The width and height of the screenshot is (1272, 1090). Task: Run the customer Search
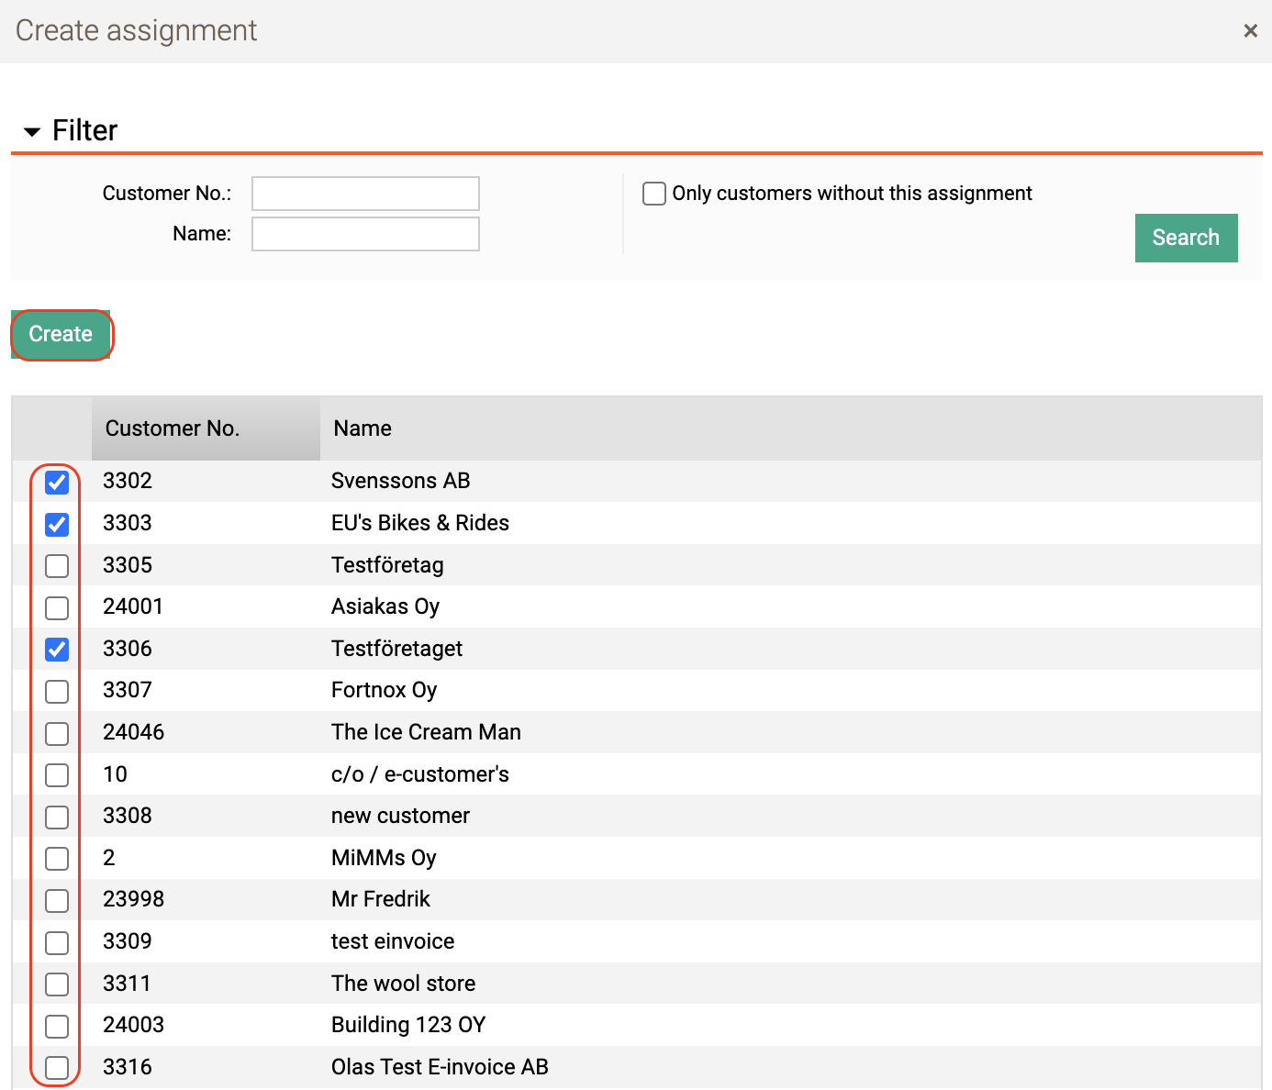1186,238
